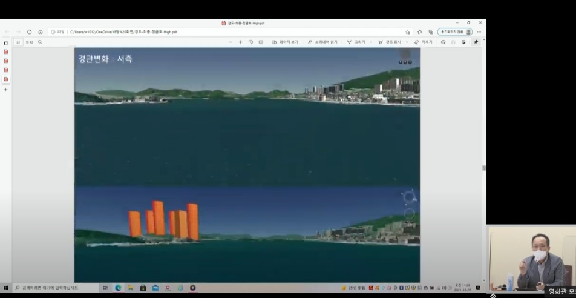This screenshot has height=298, width=576.
Task: Add this page to favorites
Action: coord(408,32)
